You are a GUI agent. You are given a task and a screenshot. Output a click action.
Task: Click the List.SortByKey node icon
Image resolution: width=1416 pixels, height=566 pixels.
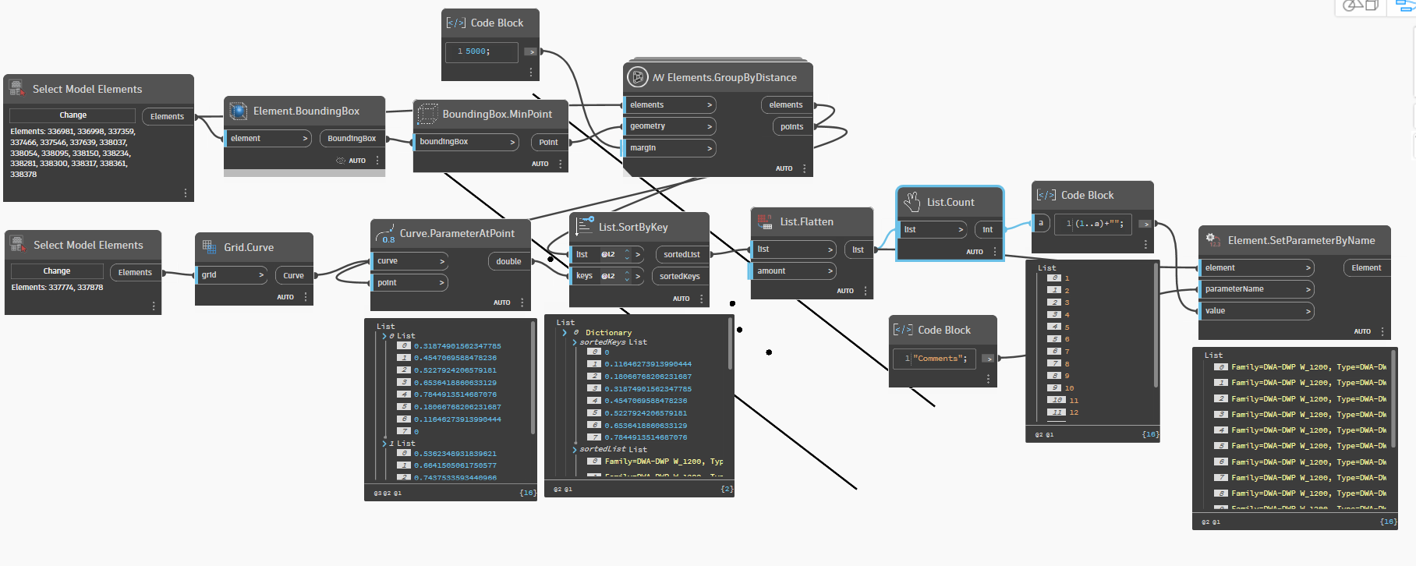click(584, 227)
